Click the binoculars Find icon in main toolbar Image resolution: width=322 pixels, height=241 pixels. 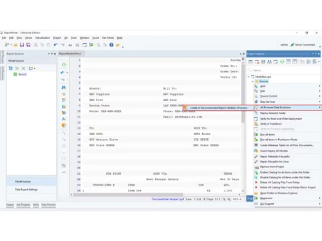point(77,45)
